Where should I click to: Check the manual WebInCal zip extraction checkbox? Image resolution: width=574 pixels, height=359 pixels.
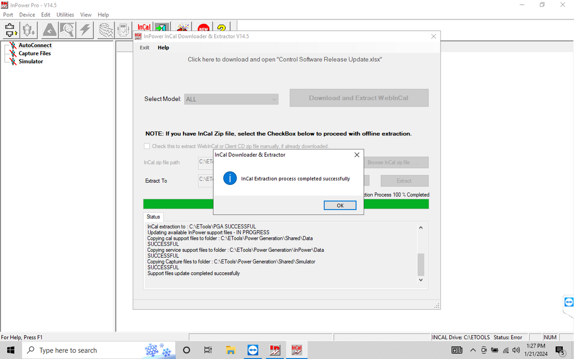[x=147, y=146]
